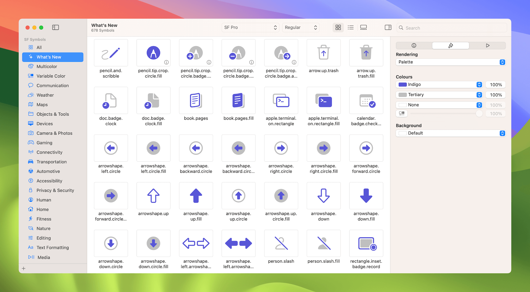Screen dimensions: 530x292
Task: Switch to the info inspector tab
Action: point(414,45)
